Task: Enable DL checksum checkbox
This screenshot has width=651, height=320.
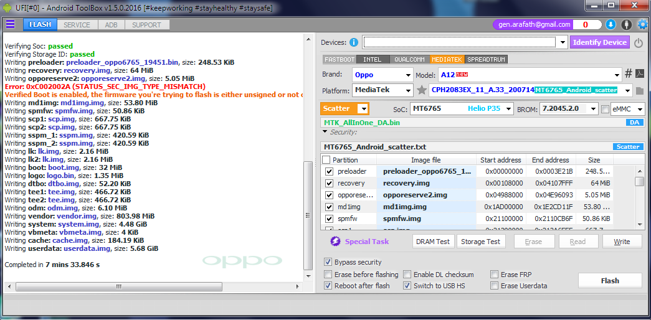Action: pyautogui.click(x=407, y=275)
